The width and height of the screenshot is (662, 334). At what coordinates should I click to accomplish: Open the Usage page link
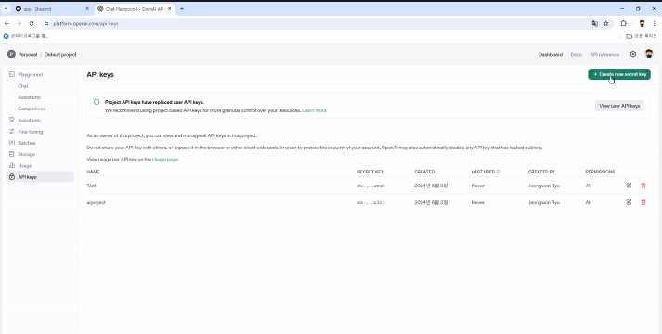point(165,160)
